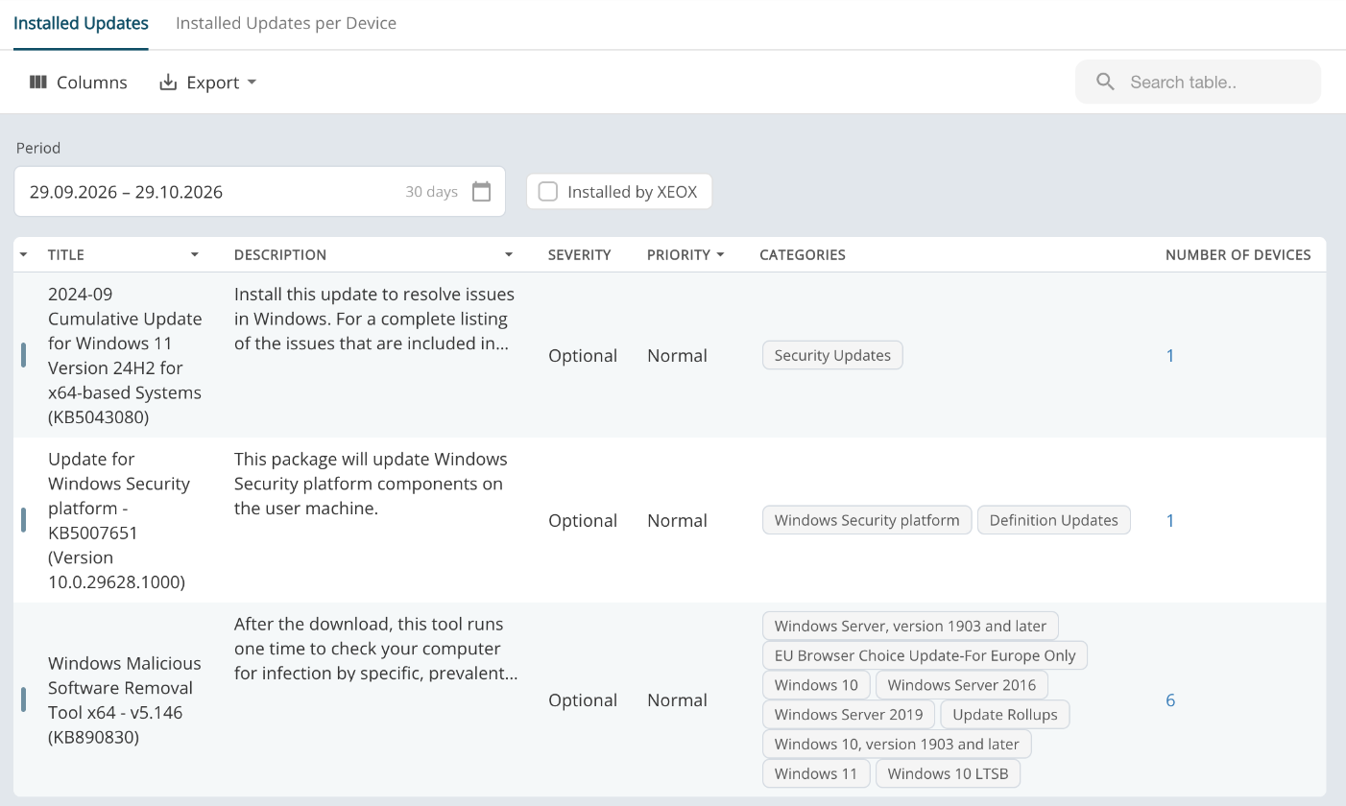Click the row marker beside KB5043080

(23, 356)
